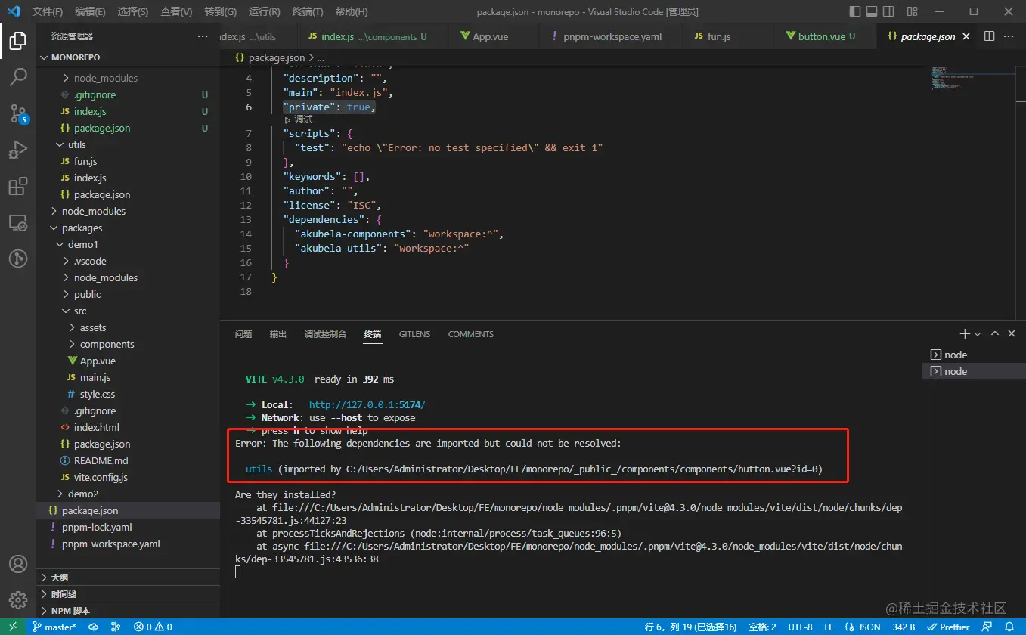Switch to the pnpm-workspace.yaml editor tab
Screen dimensions: 1026x635
[612, 36]
